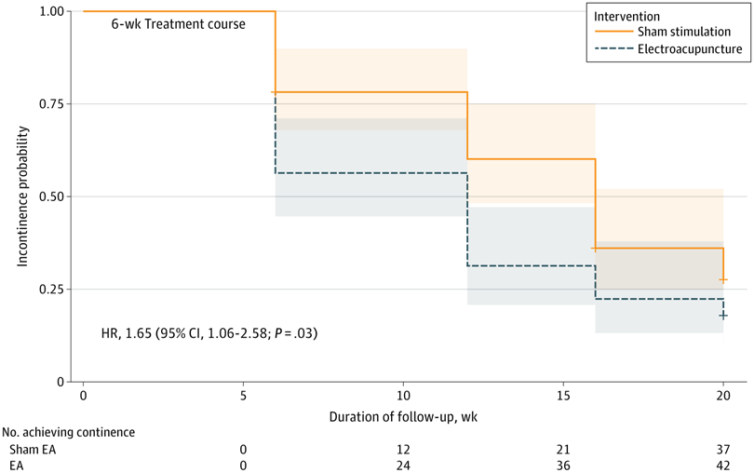Image resolution: width=754 pixels, height=473 pixels.
Task: Select the Electroacupuncture legend label
Action: 689,49
